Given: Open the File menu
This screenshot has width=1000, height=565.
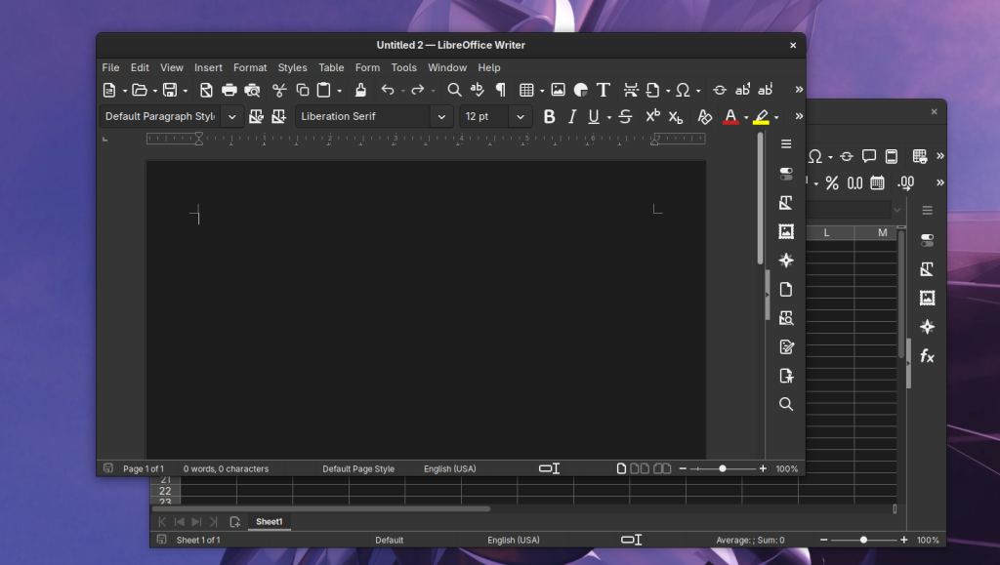Looking at the screenshot, I should (x=110, y=67).
